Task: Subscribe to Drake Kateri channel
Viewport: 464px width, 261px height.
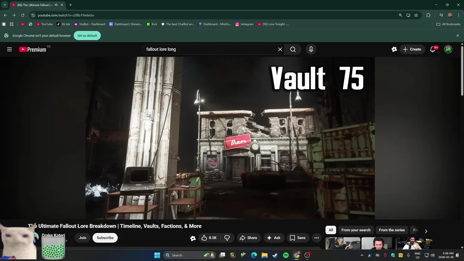Action: (x=105, y=238)
